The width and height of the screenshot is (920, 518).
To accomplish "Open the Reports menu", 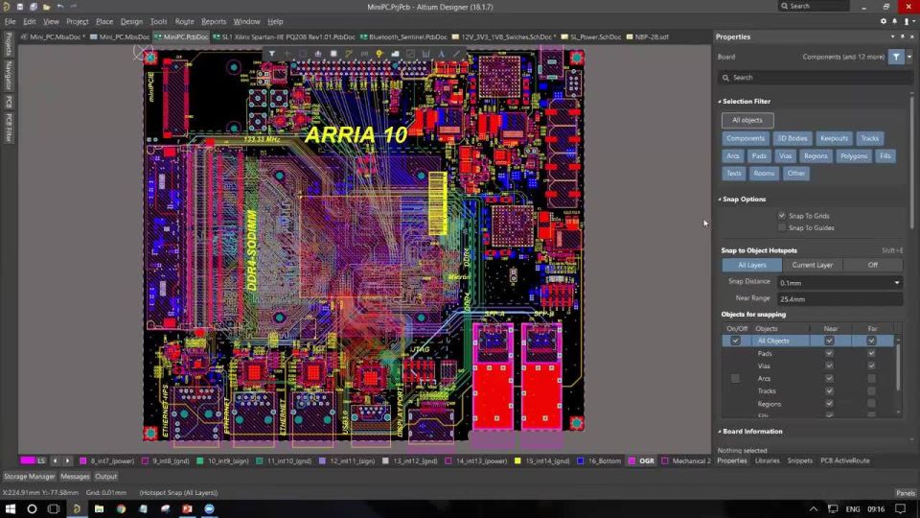I will (214, 21).
